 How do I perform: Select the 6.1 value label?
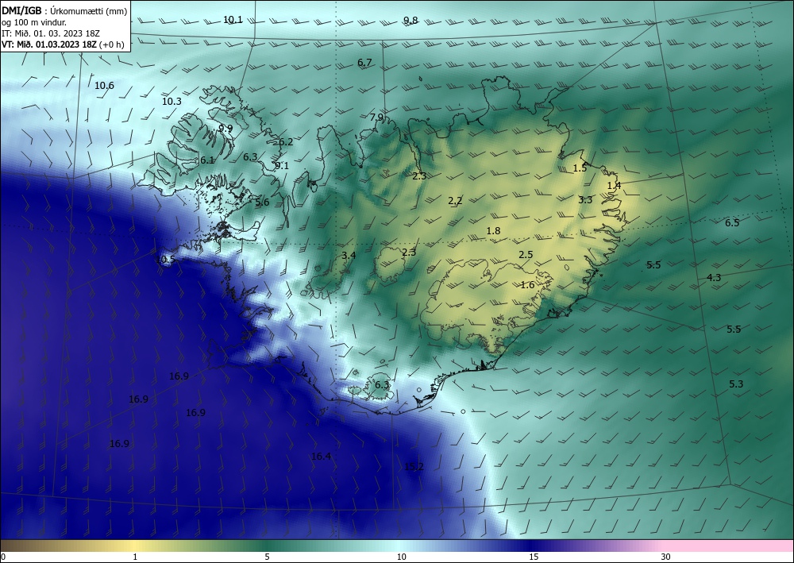[207, 160]
